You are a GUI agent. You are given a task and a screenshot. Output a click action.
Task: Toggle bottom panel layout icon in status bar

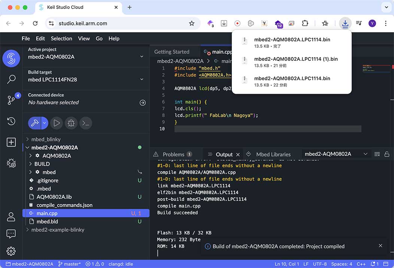[386, 264]
